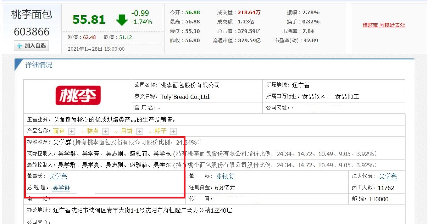
Task: Click the 月饼 product name
Action: click(x=127, y=131)
